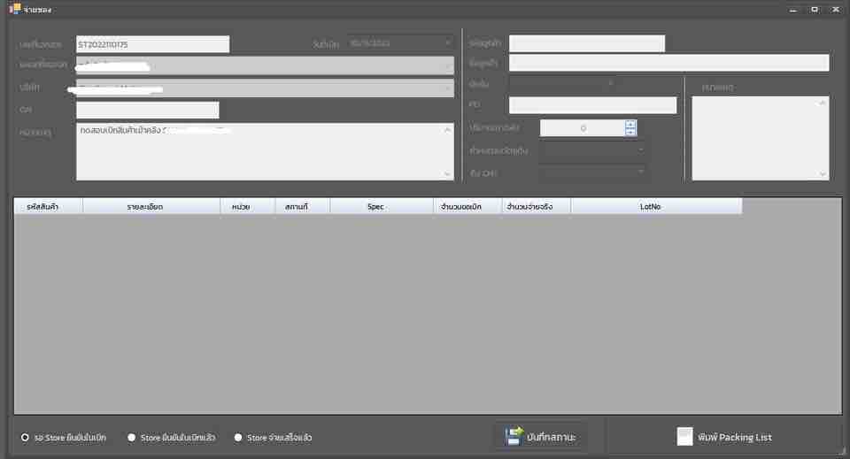
Task: Click the รายละเอียด column header
Action: 151,206
